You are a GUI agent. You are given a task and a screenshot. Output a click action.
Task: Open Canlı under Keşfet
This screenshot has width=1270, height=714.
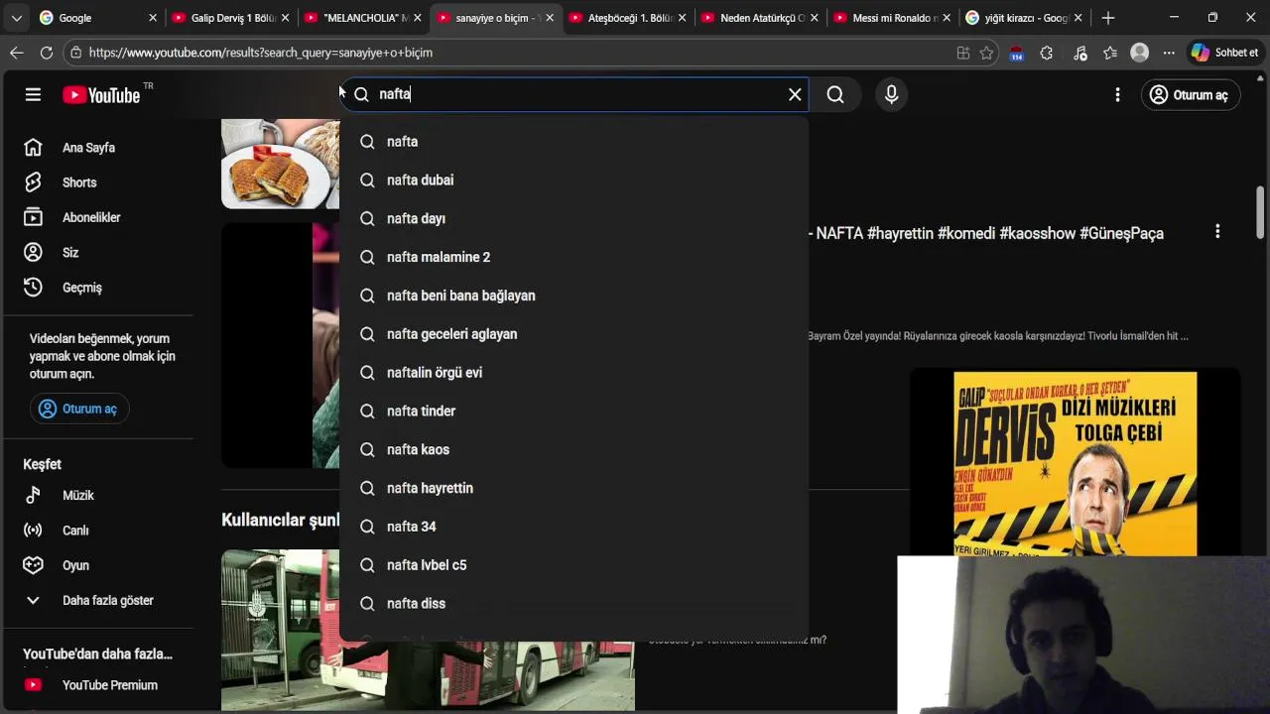[97, 531]
